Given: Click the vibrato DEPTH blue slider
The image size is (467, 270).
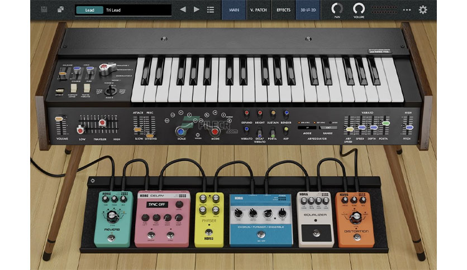Looking at the screenshot, I should tap(374, 127).
